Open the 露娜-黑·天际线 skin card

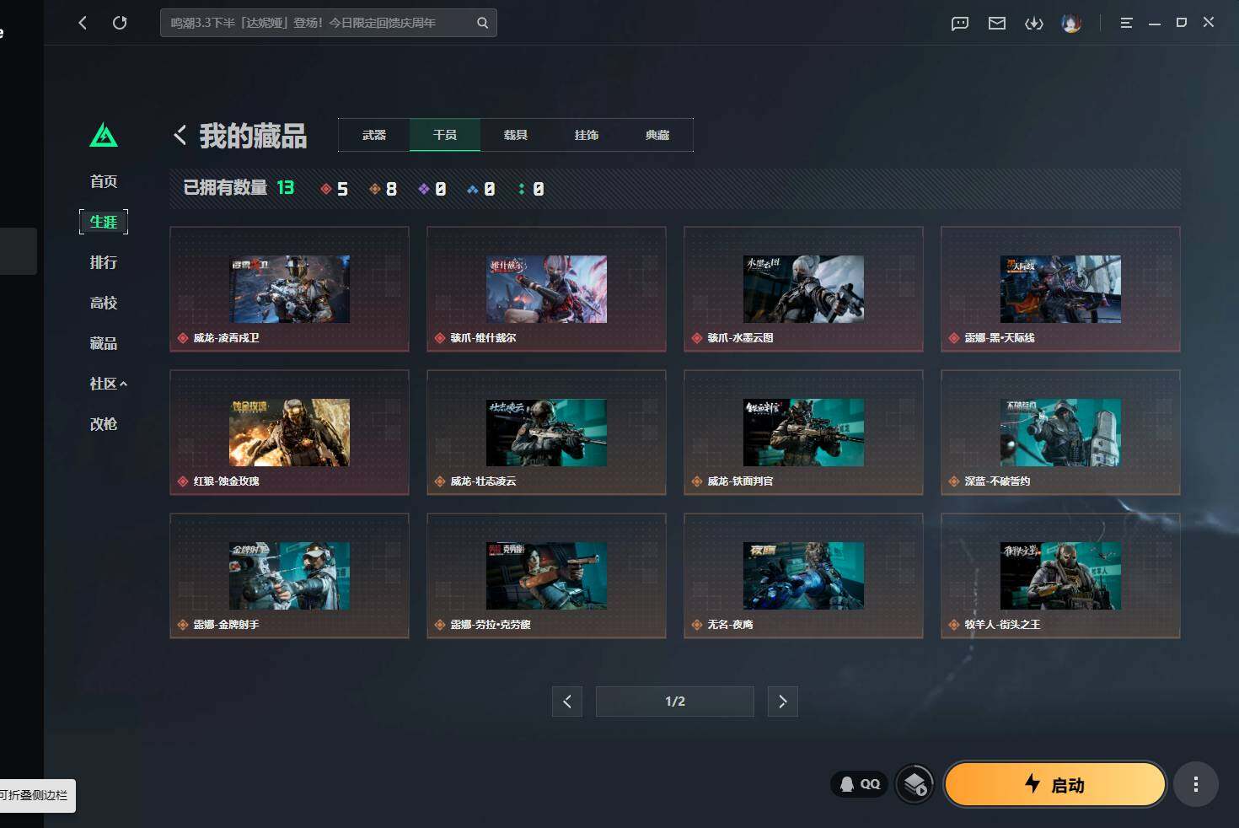point(1060,289)
